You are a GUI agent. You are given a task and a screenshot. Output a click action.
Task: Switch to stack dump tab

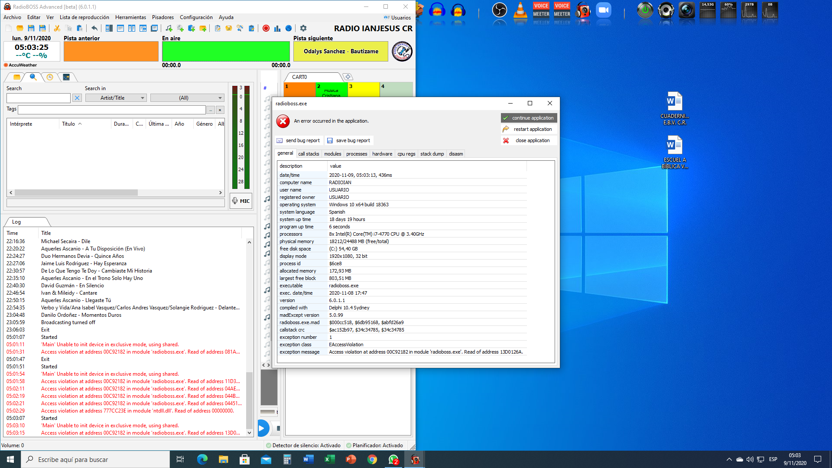[x=432, y=154]
